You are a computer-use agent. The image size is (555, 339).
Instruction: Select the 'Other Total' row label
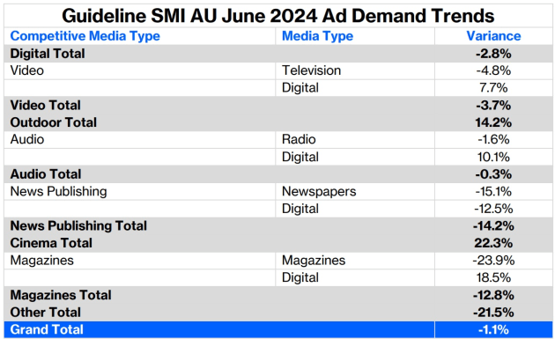coord(45,312)
